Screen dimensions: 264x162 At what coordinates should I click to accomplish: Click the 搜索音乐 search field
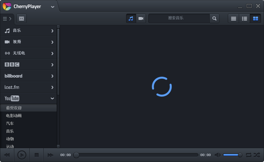pyautogui.click(x=179, y=18)
